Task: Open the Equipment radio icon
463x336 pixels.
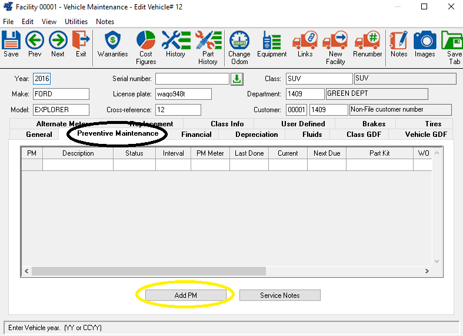Action: tap(271, 44)
